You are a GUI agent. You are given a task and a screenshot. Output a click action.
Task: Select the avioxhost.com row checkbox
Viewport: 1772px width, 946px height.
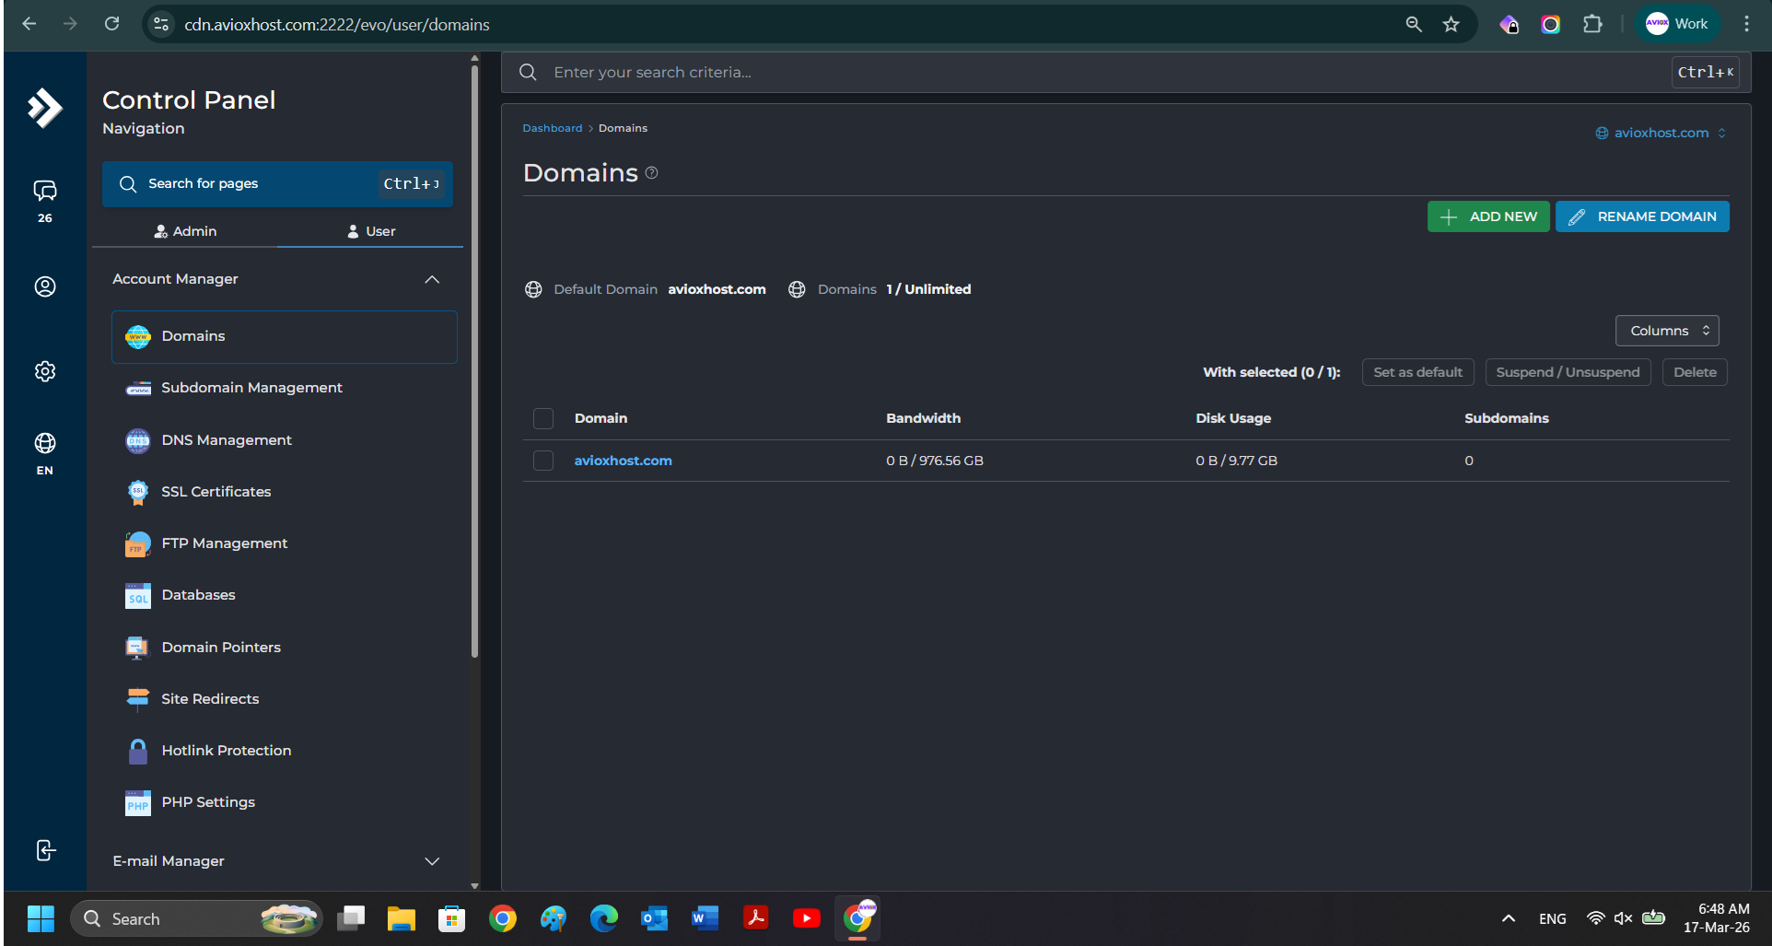click(x=543, y=461)
